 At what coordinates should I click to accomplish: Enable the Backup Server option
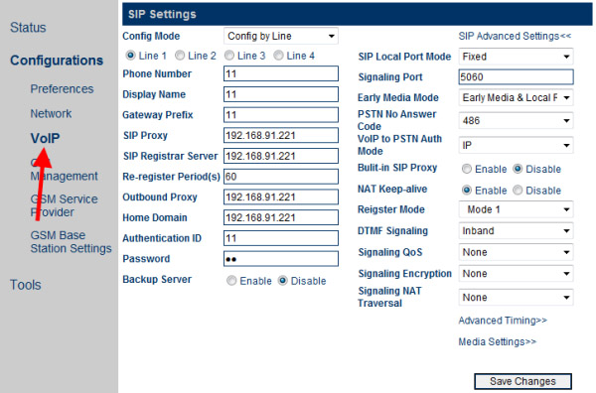[231, 281]
